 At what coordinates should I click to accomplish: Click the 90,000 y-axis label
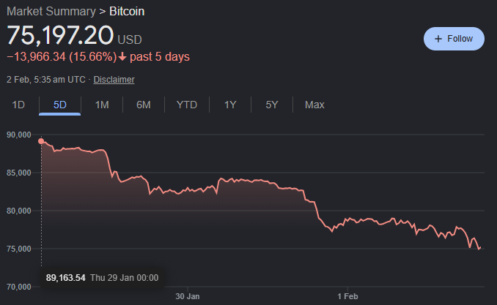[x=19, y=135]
